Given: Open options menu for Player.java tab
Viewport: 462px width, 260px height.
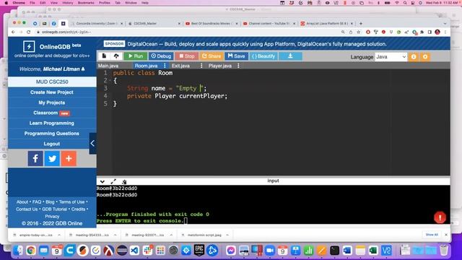Looking at the screenshot, I should [238, 66].
